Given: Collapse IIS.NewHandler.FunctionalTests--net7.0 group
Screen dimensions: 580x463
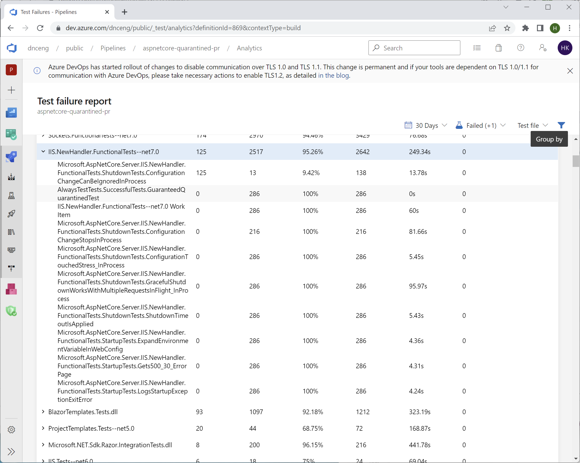Looking at the screenshot, I should pos(43,152).
